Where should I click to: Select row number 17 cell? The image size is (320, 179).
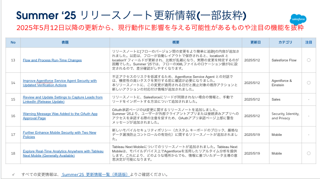(13, 135)
